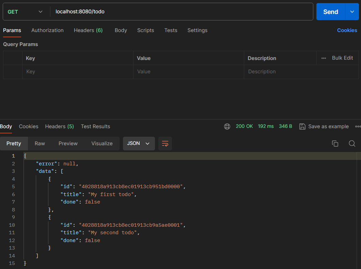Image resolution: width=361 pixels, height=269 pixels.
Task: Click the 346 B response size
Action: click(x=285, y=126)
